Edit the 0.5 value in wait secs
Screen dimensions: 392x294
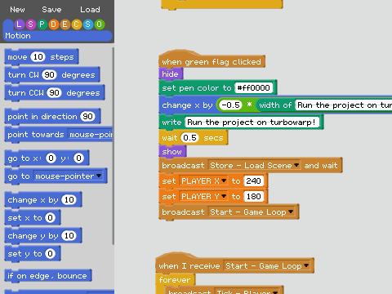pyautogui.click(x=189, y=138)
